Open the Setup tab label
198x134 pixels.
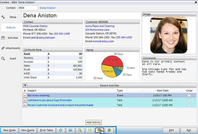pos(13,17)
